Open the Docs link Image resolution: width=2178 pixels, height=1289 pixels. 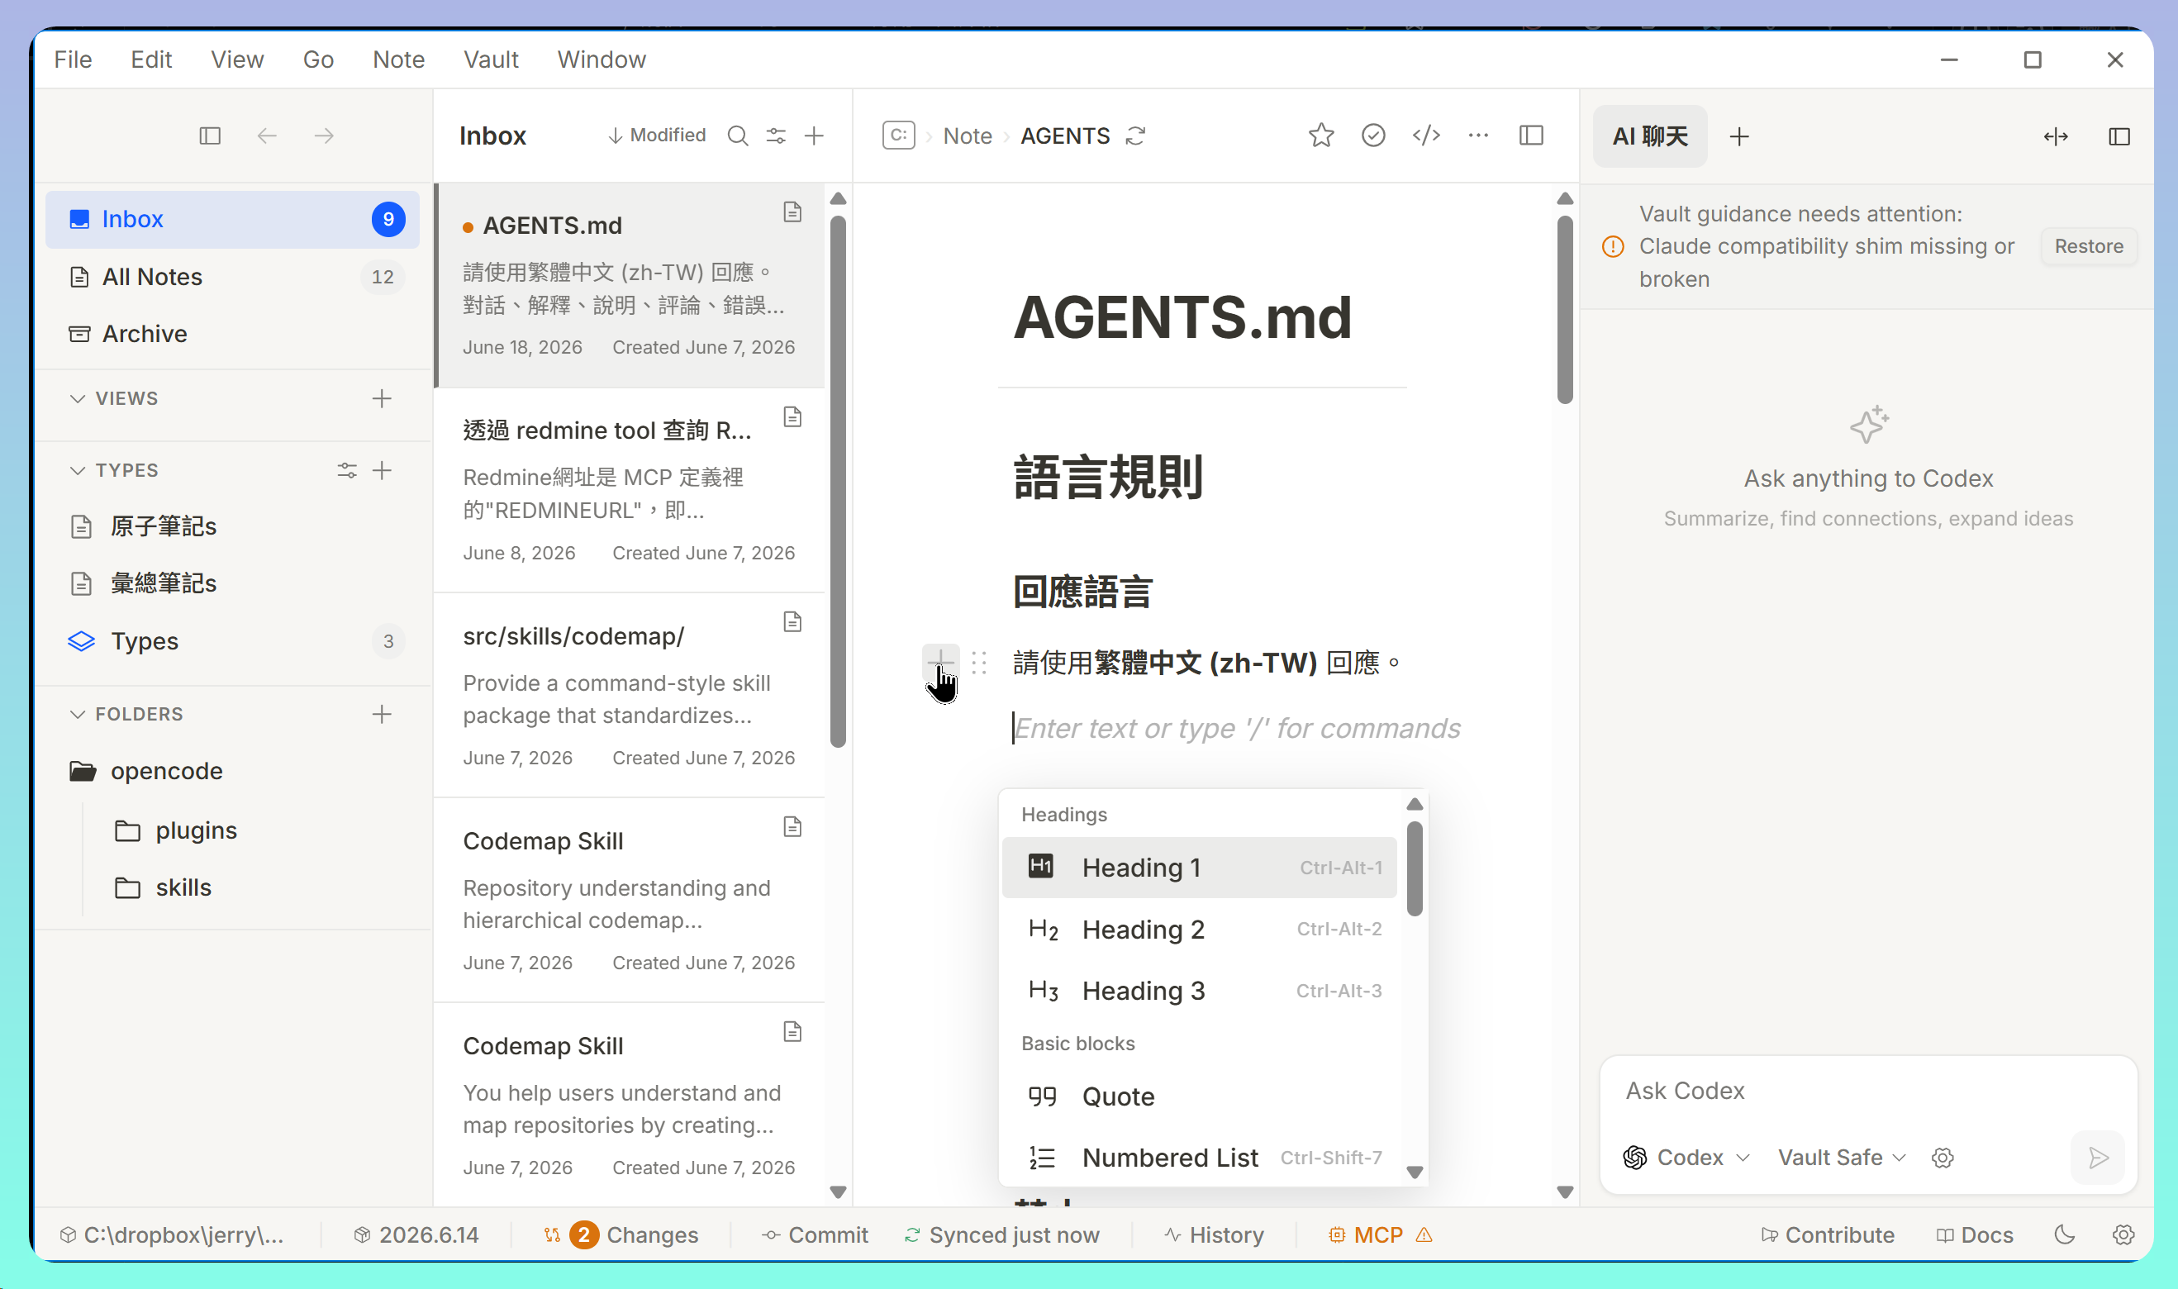1975,1234
